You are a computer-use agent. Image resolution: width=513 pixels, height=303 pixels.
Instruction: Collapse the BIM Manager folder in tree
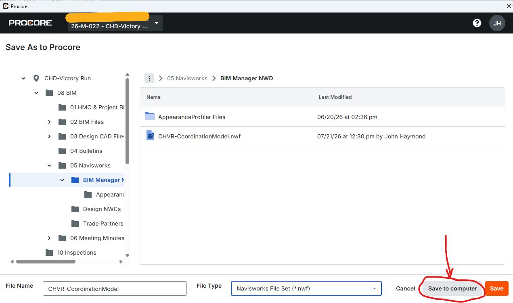[62, 180]
